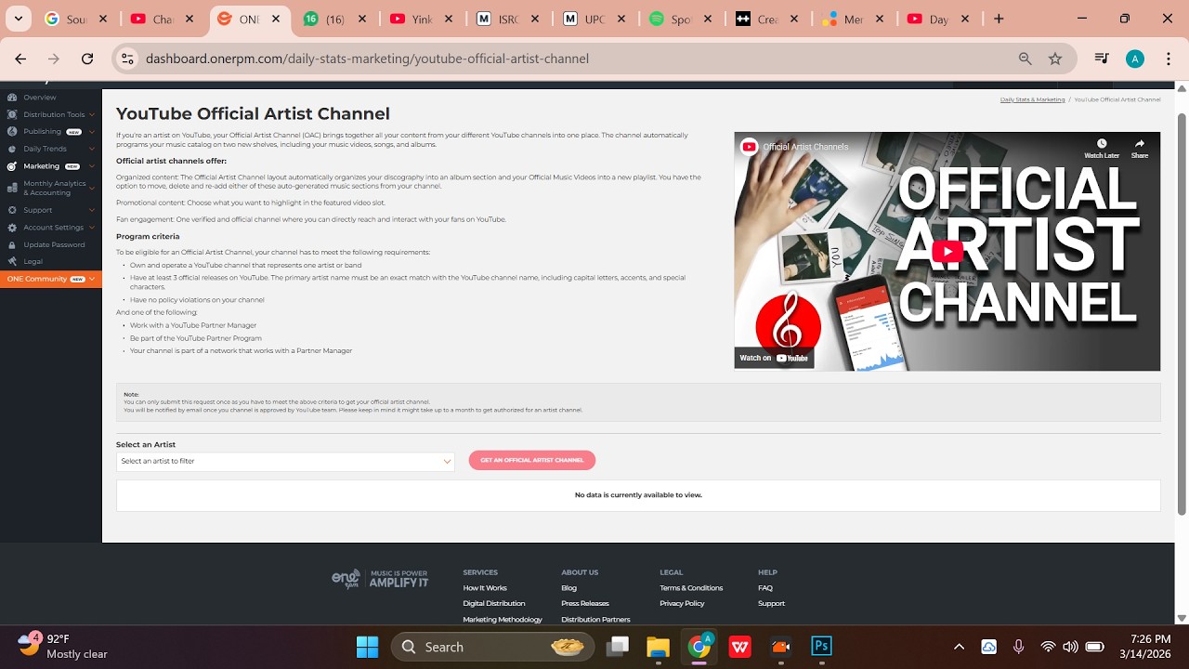Screen dimensions: 1189x669
Task: Click the Marketing target icon in sidebar
Action: 12,166
